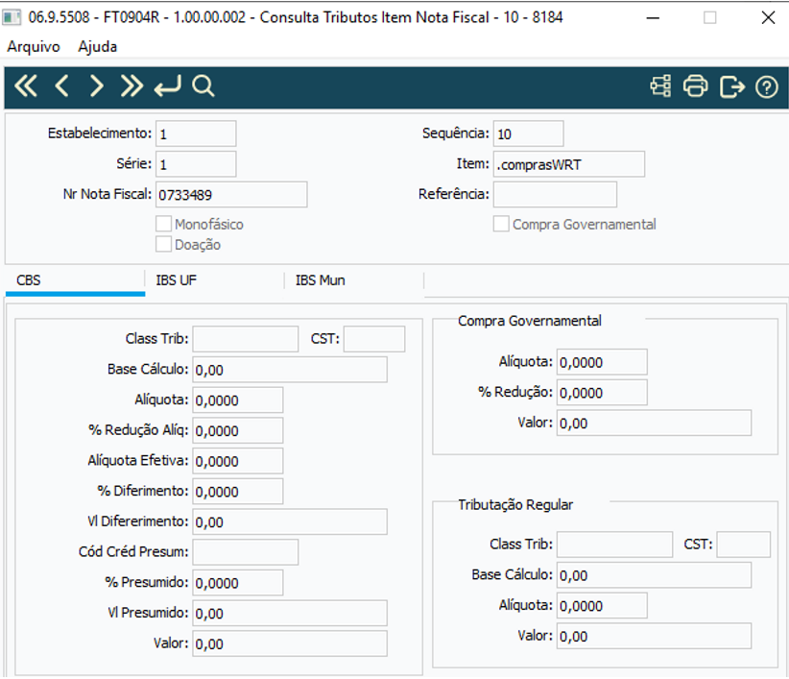Click the printer icon
This screenshot has width=789, height=679.
[x=695, y=86]
